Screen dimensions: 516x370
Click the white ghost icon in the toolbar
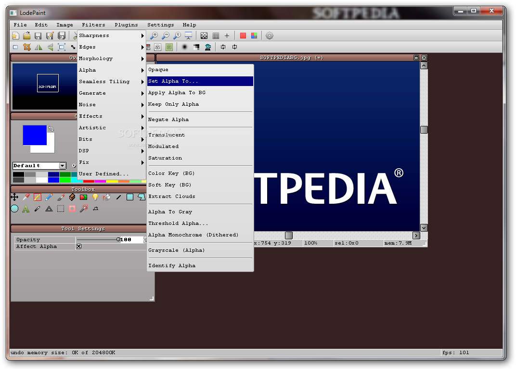point(157,47)
